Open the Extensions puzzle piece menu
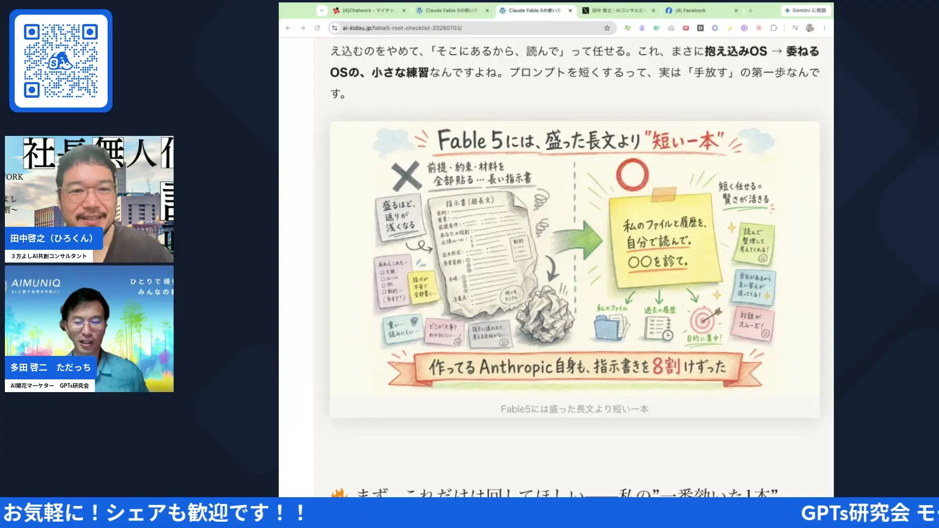The height and width of the screenshot is (528, 939). [x=774, y=28]
